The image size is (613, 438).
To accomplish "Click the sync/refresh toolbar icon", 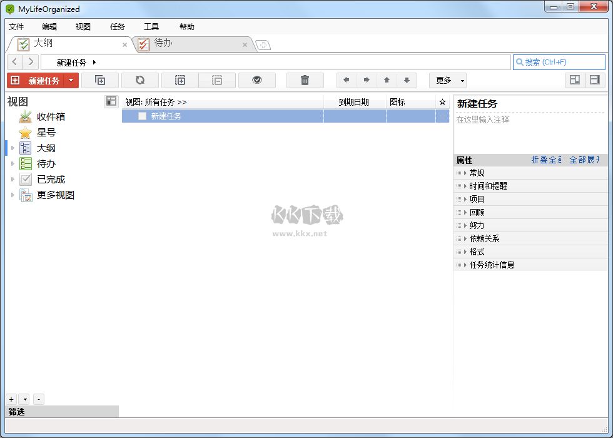I will click(x=140, y=80).
